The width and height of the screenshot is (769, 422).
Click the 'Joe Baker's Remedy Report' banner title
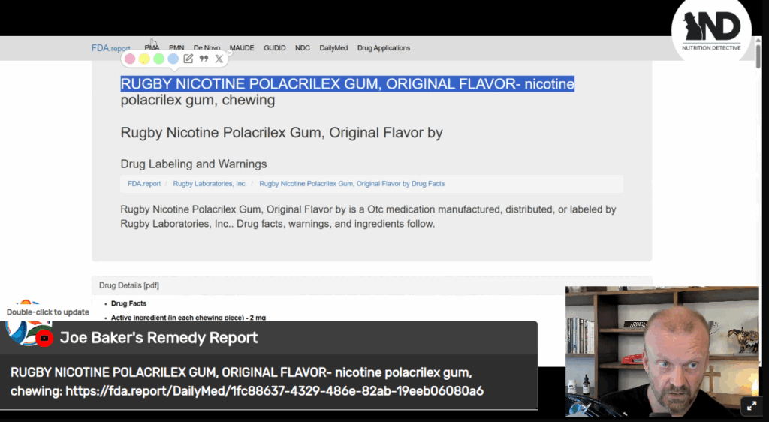[x=159, y=338]
